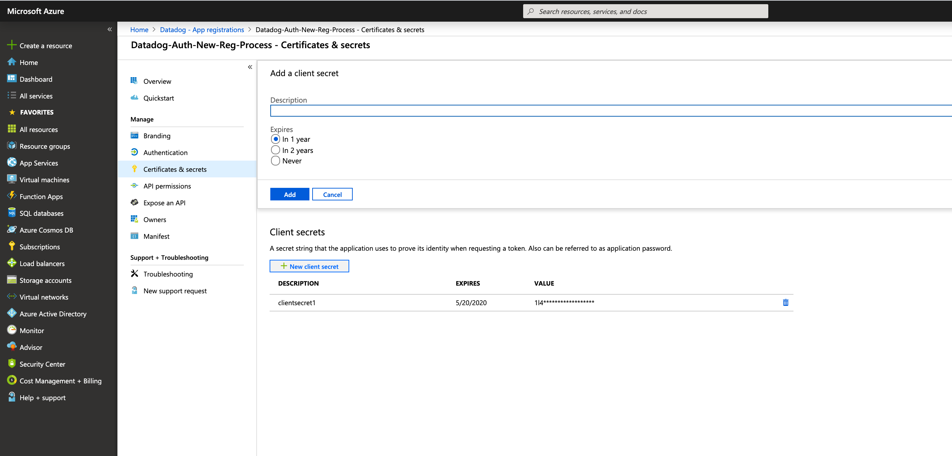Collapse the left navigation sidebar
Image resolution: width=952 pixels, height=456 pixels.
pos(109,29)
